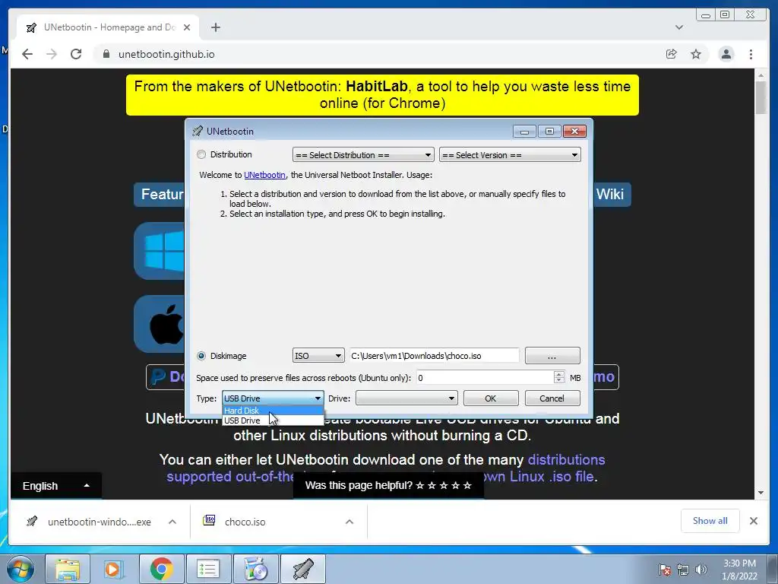778x584 pixels.
Task: Open the Drive selection dropdown
Action: pos(406,398)
